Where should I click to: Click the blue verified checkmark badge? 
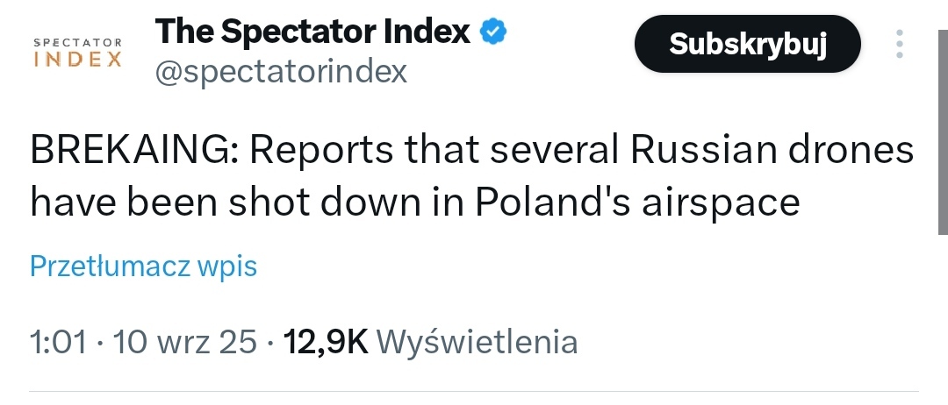pos(493,32)
